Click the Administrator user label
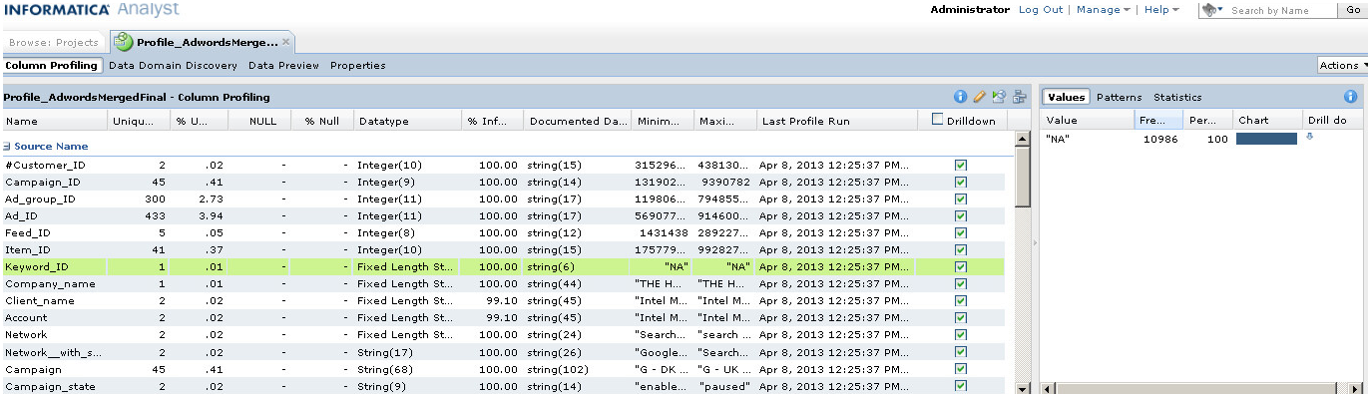 click(970, 9)
